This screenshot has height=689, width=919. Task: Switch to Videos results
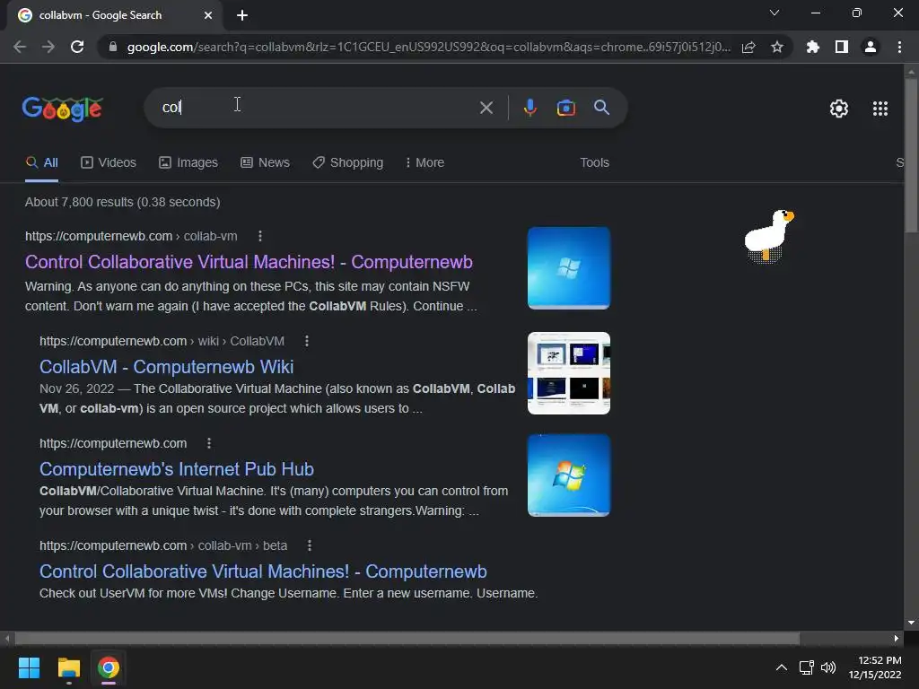click(x=109, y=163)
